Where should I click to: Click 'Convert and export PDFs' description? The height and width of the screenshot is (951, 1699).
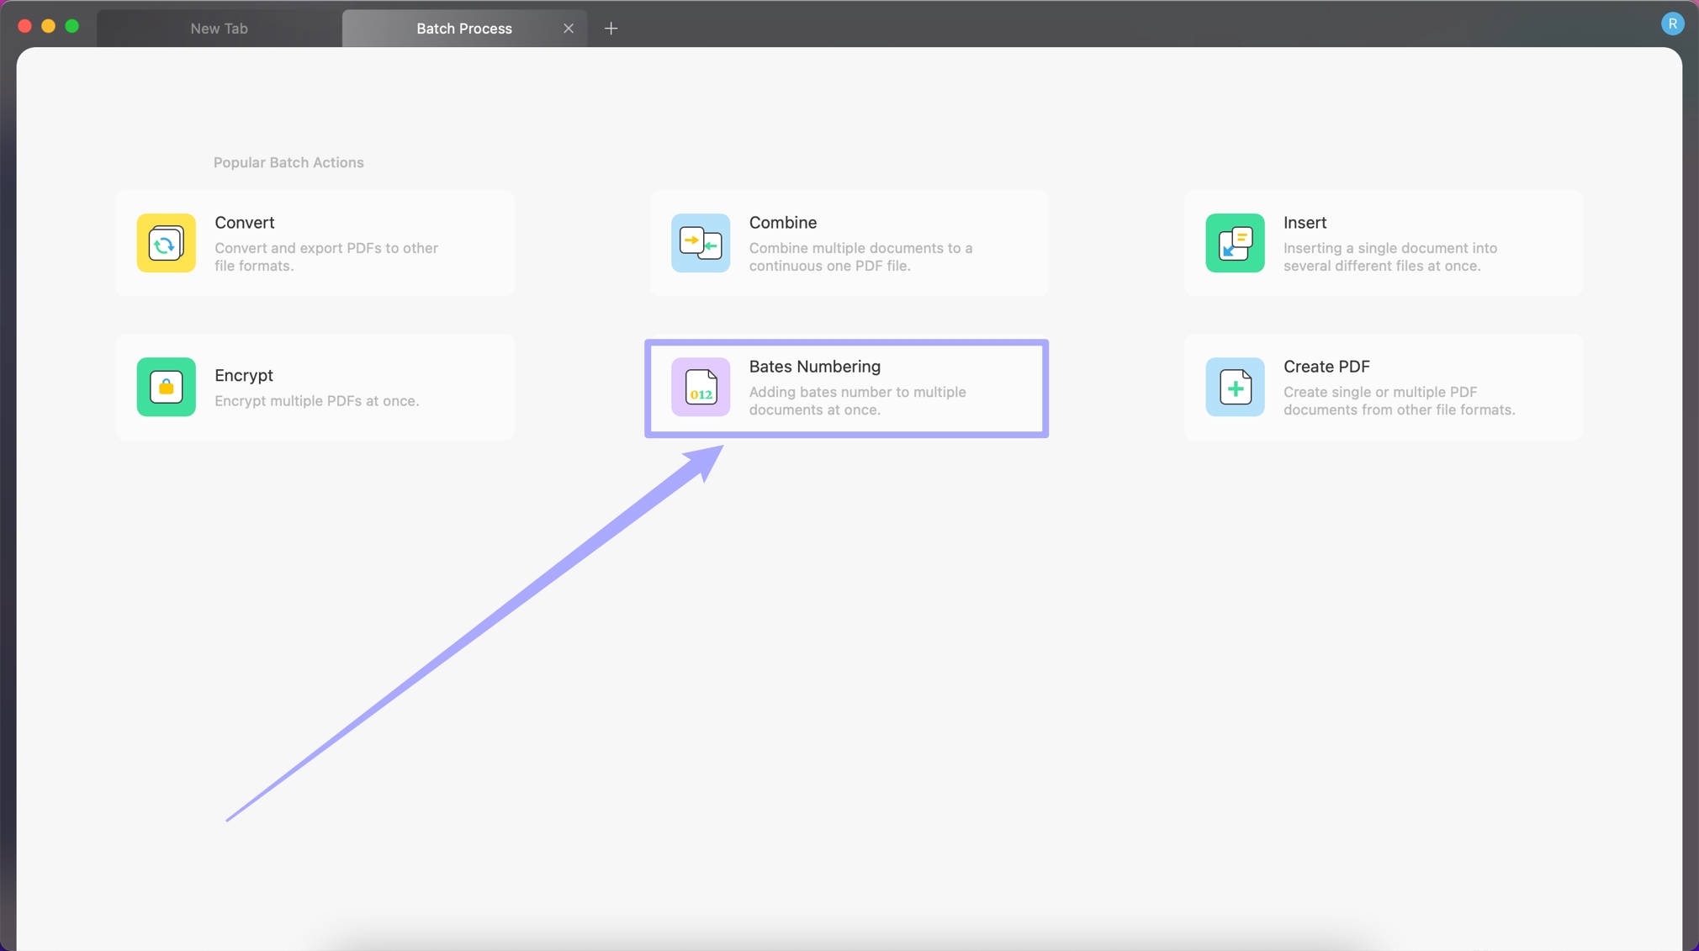tap(326, 256)
